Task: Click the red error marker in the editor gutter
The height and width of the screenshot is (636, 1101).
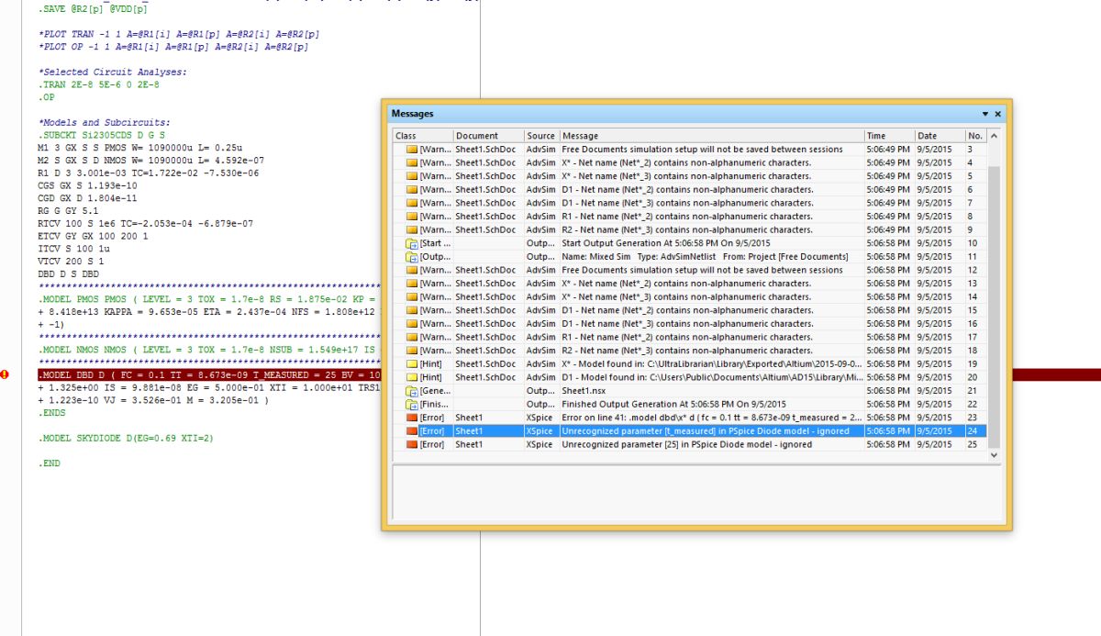Action: 5,374
